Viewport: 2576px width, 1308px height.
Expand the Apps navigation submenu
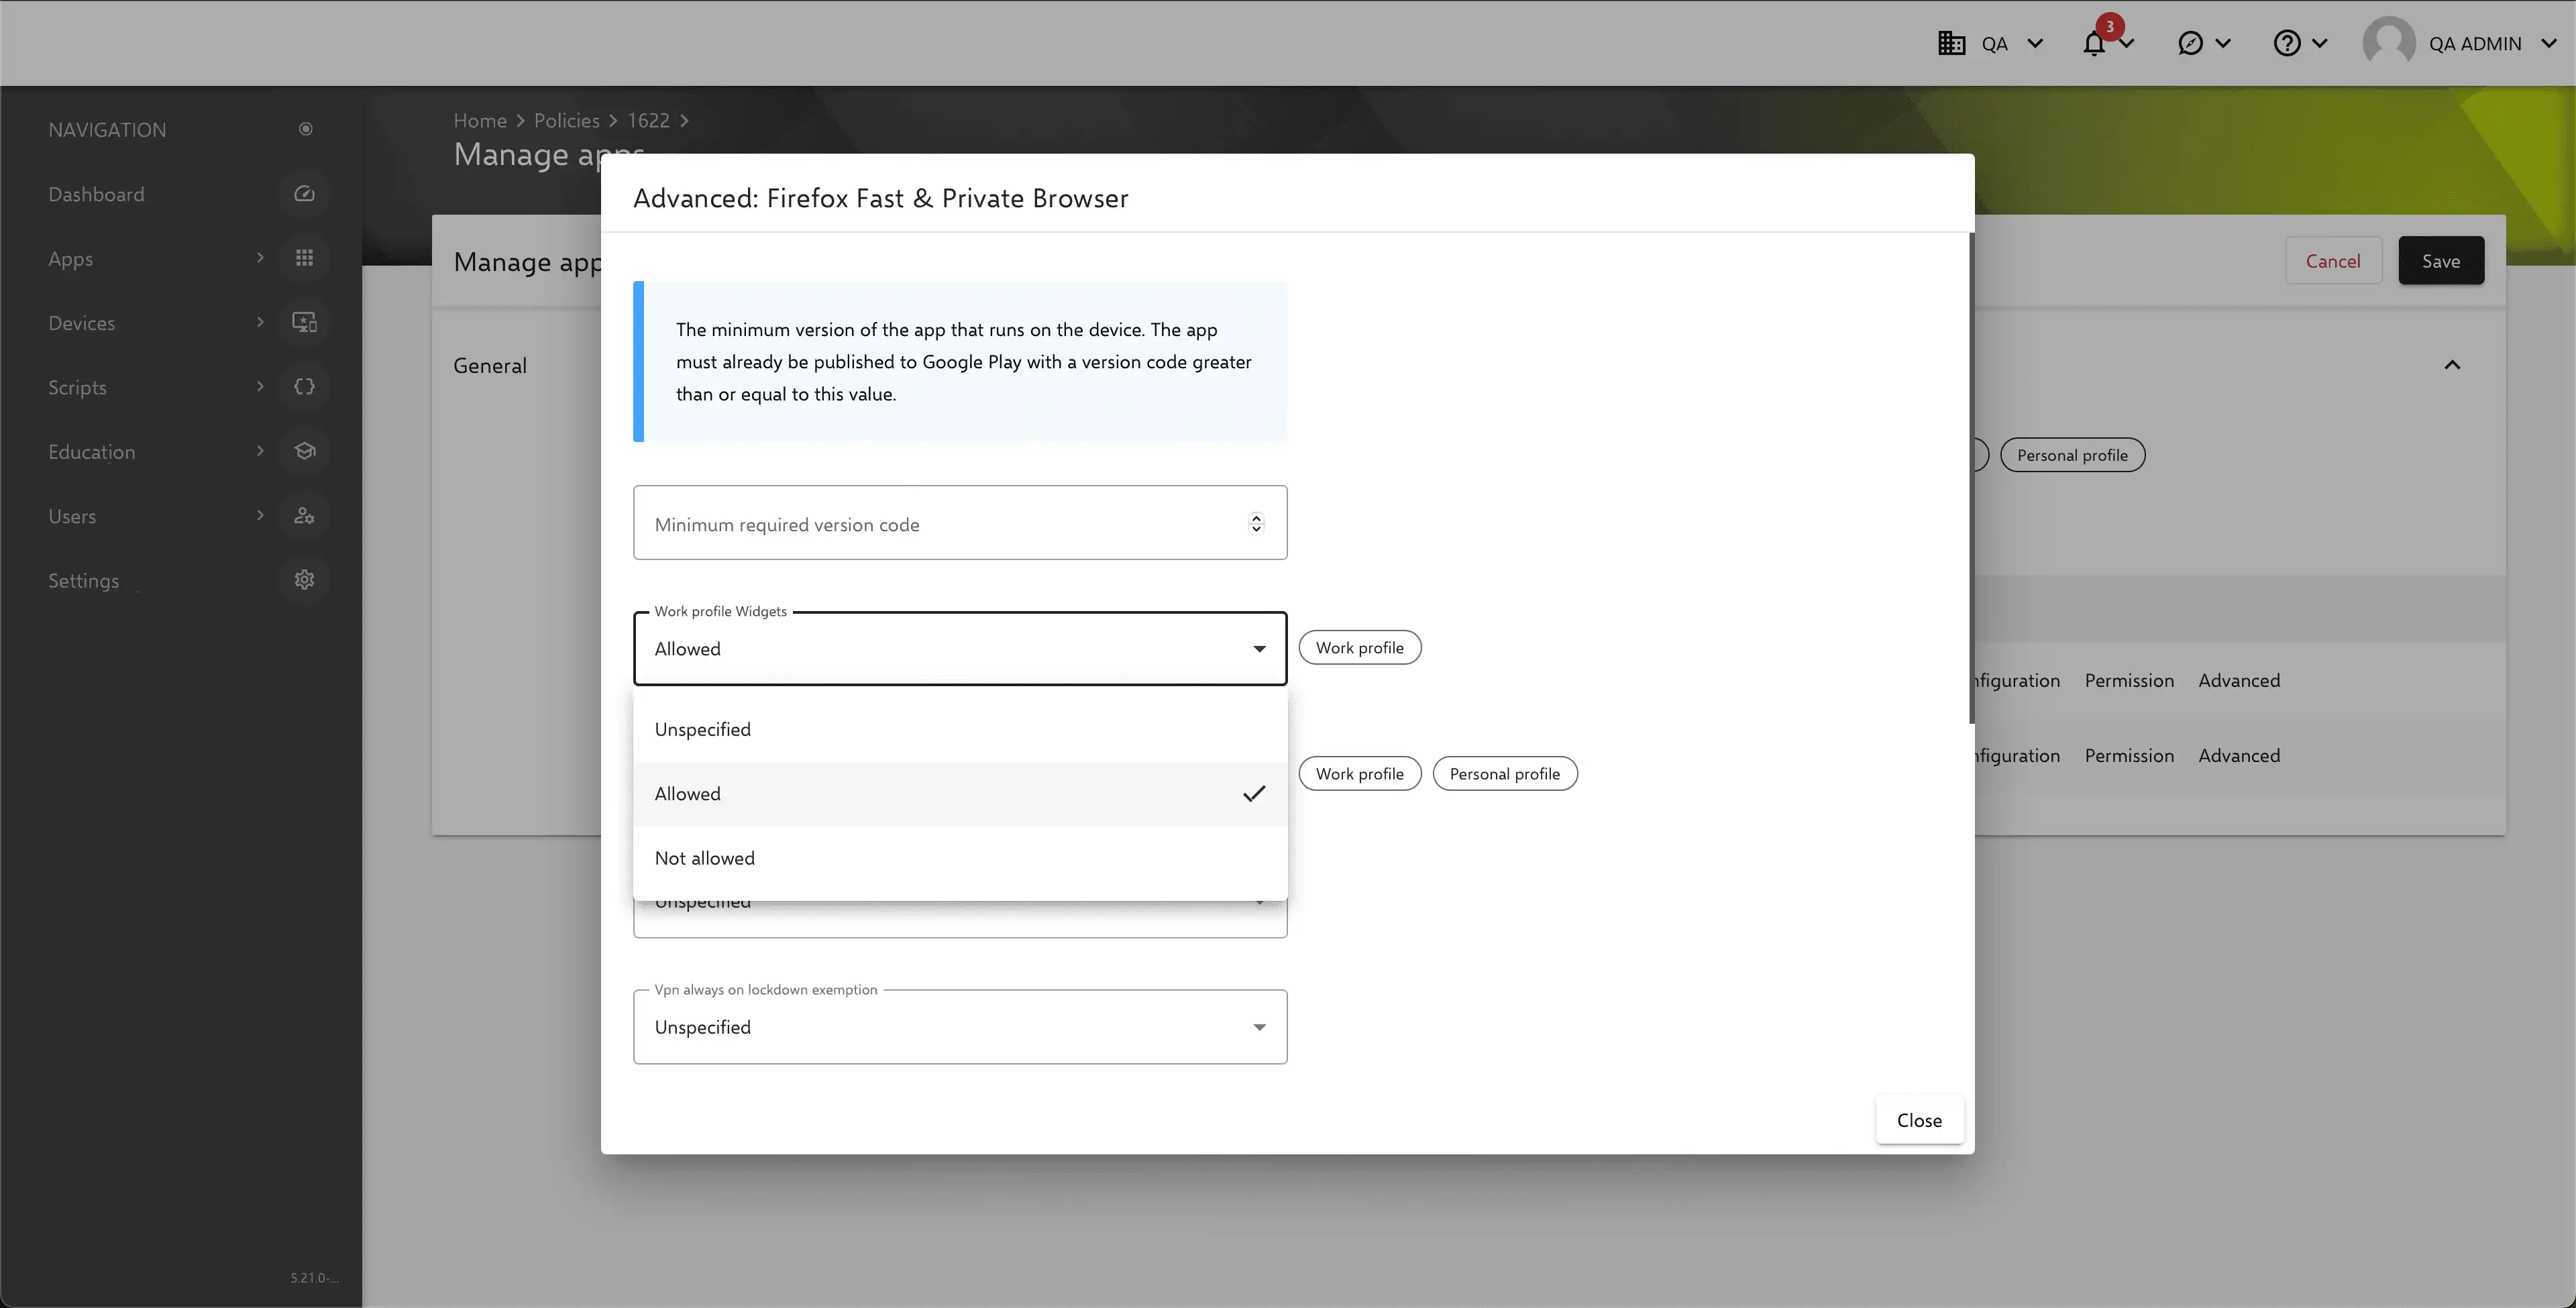(260, 258)
